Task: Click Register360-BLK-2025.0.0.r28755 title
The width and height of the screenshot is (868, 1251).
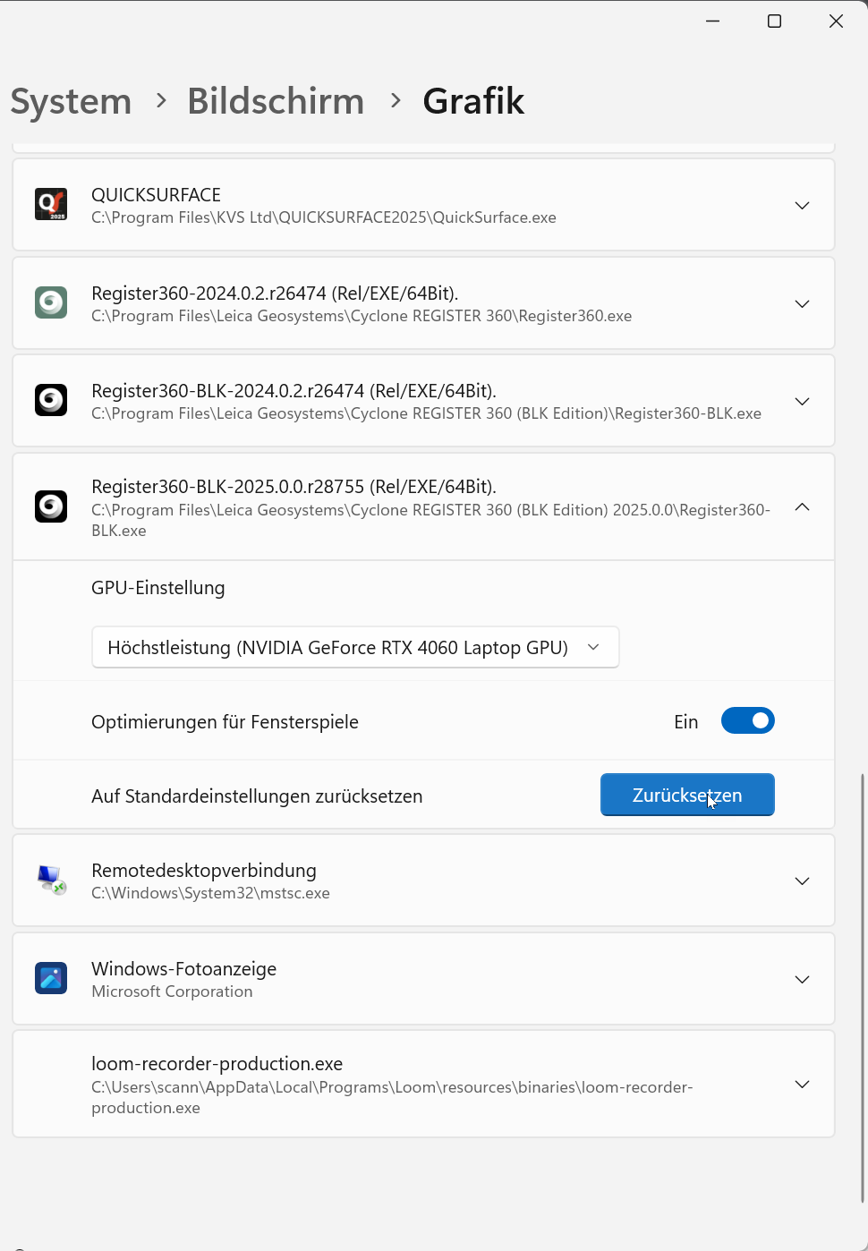Action: point(294,487)
